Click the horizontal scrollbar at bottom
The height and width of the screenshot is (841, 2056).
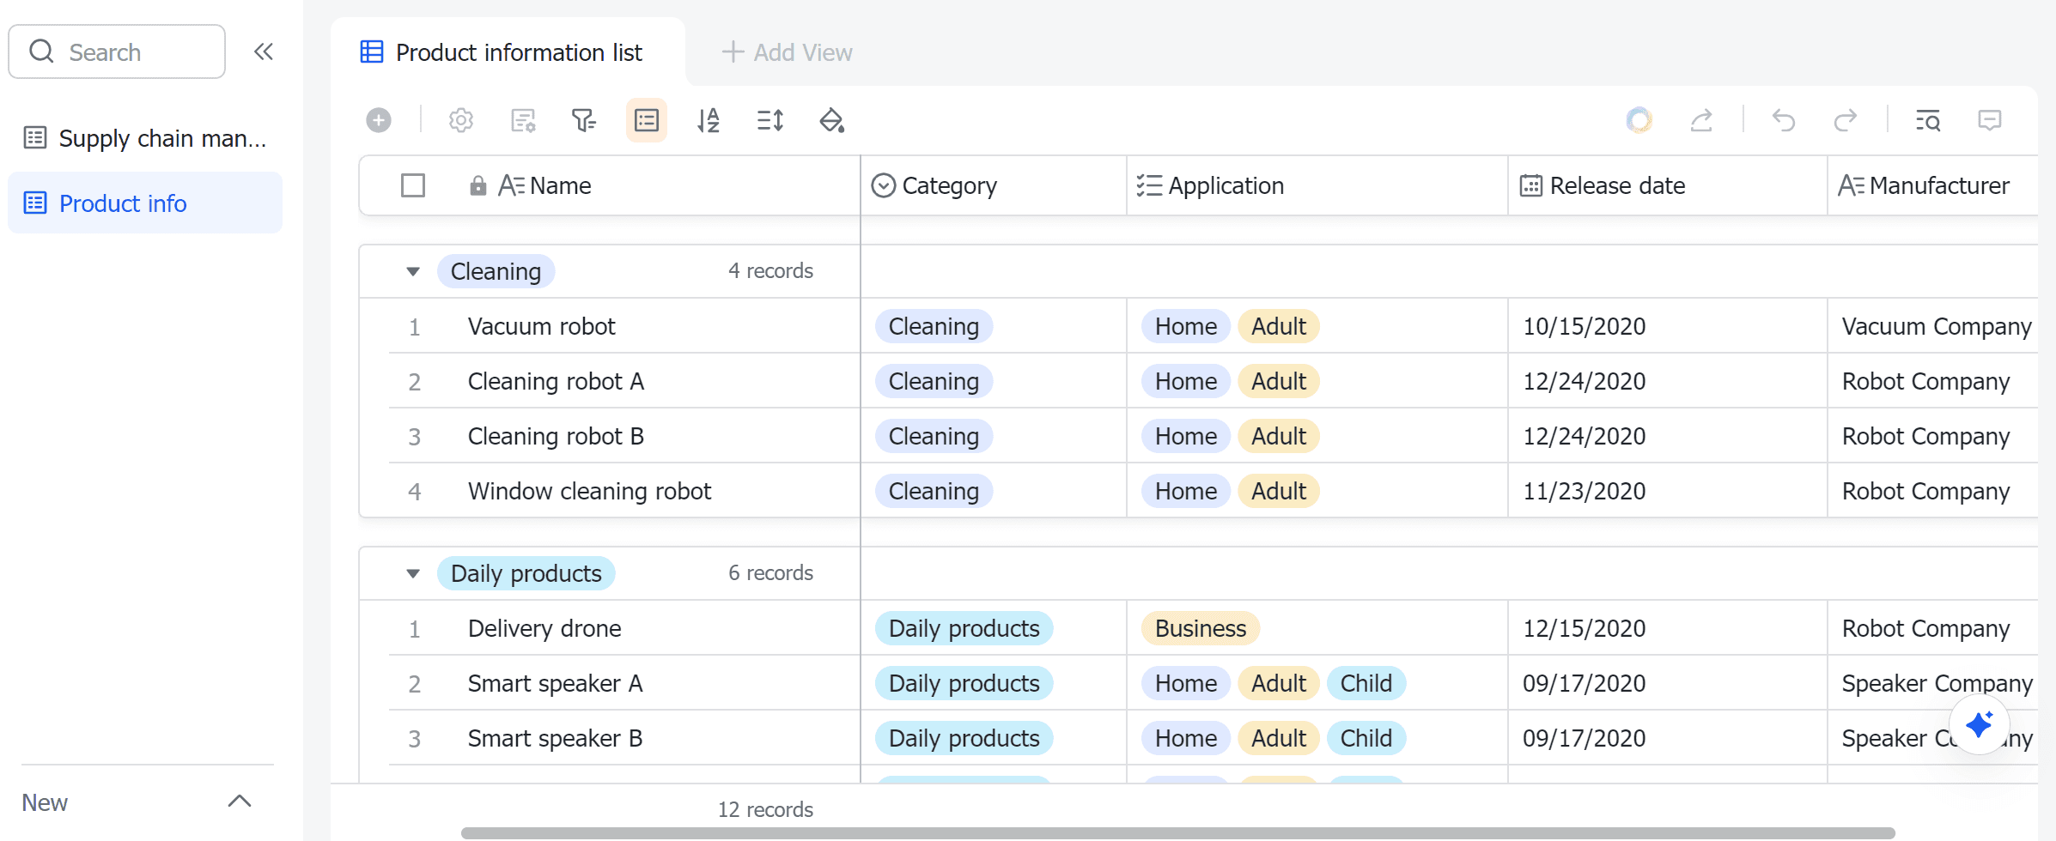click(x=1177, y=832)
